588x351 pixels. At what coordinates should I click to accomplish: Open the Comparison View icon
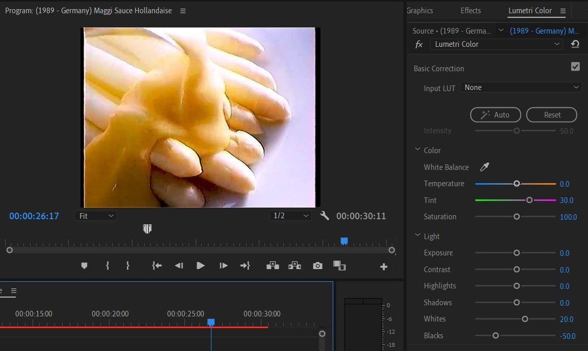click(x=339, y=266)
